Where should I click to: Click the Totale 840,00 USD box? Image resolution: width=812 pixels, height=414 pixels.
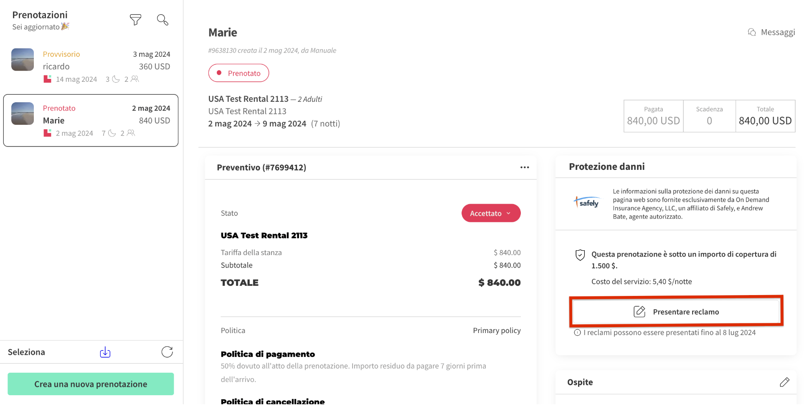tap(765, 116)
